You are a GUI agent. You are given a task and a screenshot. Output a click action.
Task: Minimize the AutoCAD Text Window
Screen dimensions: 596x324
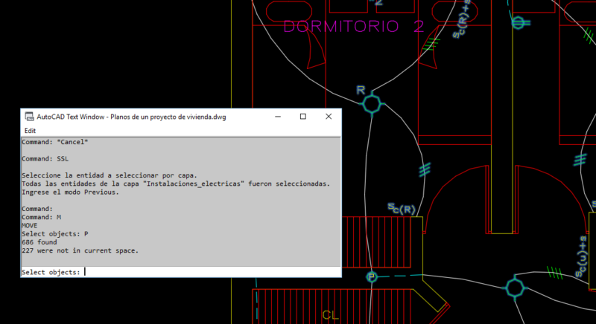[x=278, y=117]
